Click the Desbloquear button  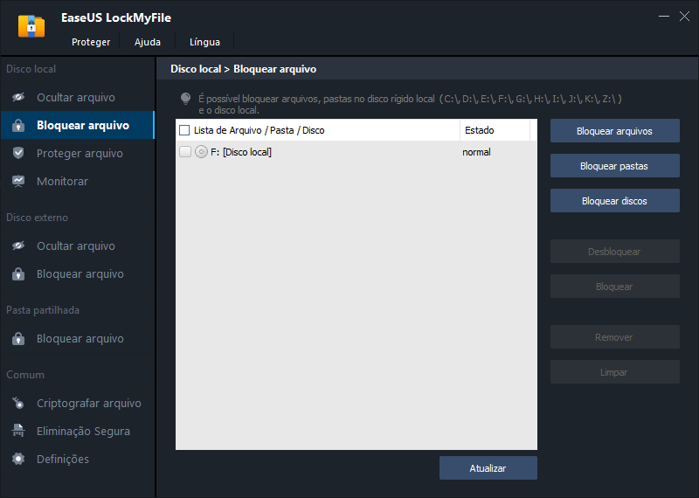tap(615, 252)
